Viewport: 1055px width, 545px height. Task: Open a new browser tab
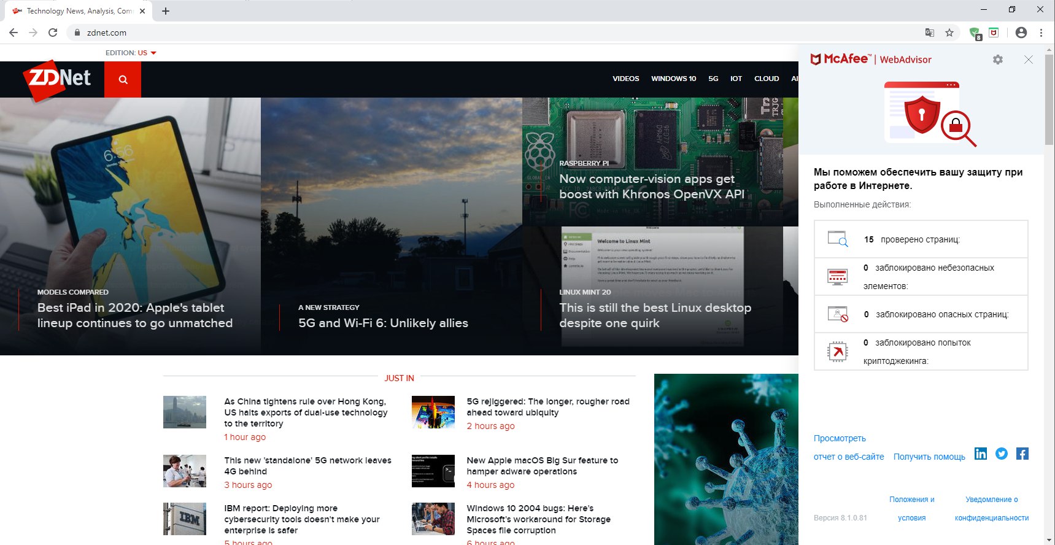click(x=166, y=11)
